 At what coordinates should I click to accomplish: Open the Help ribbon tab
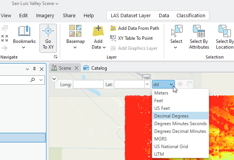tap(89, 15)
